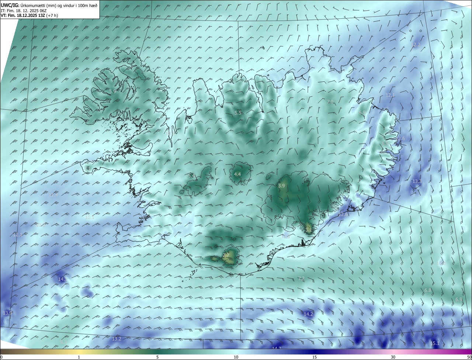
Task: Click the 1 tick on the colour scale
Action: [79, 357]
